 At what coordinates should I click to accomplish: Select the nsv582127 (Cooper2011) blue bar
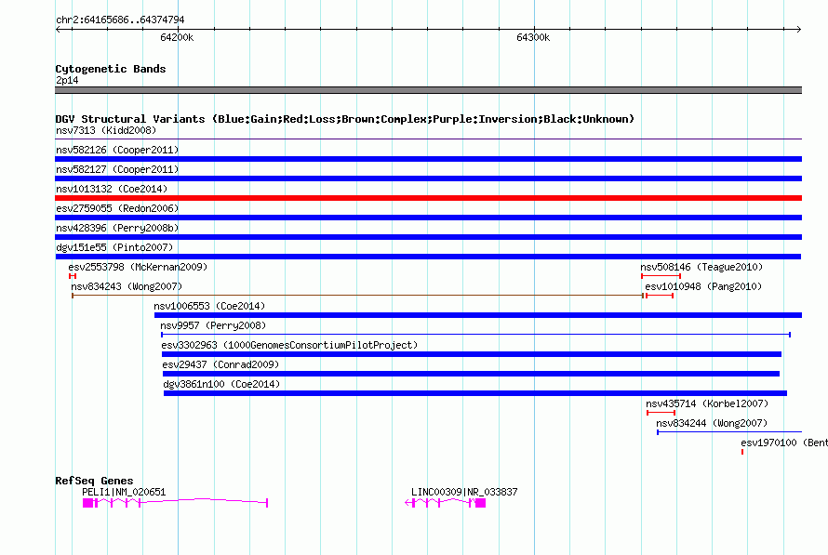(x=428, y=178)
